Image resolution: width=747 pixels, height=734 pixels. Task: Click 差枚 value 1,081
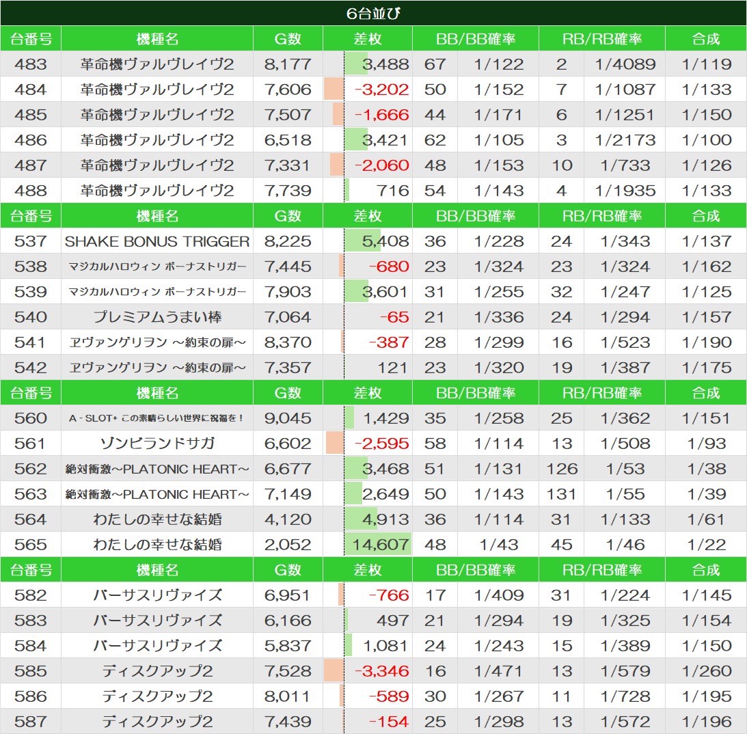pyautogui.click(x=385, y=645)
